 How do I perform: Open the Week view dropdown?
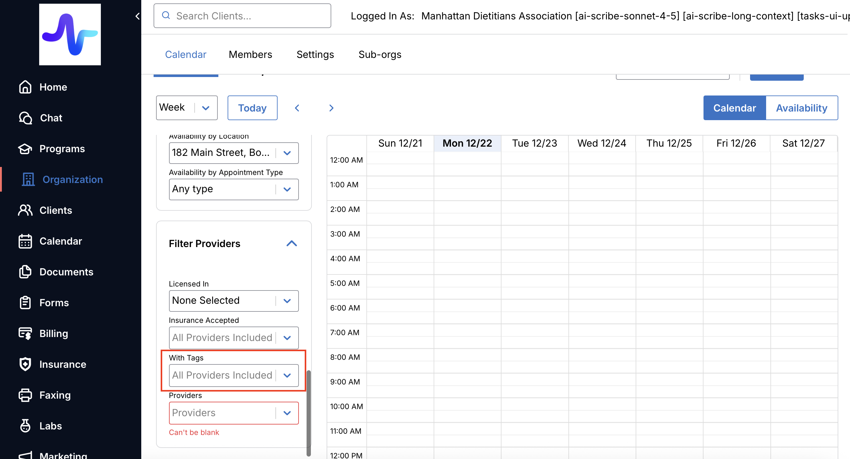click(186, 108)
